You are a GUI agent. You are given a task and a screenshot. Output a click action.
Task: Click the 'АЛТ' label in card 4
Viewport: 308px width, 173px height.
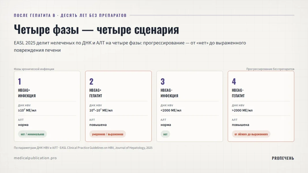click(x=235, y=120)
